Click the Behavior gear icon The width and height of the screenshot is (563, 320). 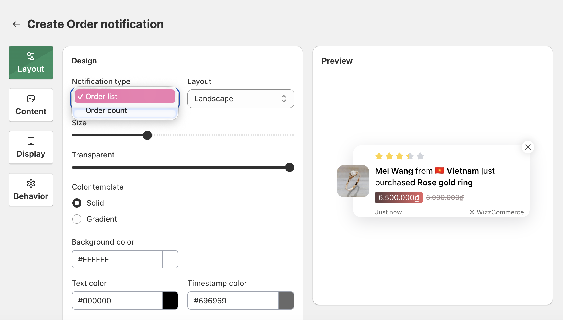pyautogui.click(x=31, y=184)
